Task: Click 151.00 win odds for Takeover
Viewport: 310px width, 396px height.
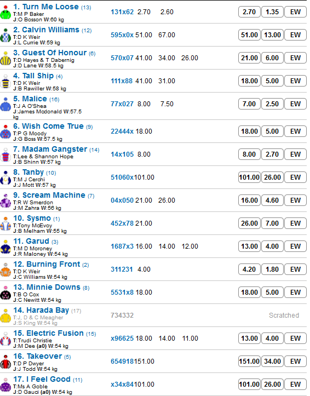Action: point(249,361)
